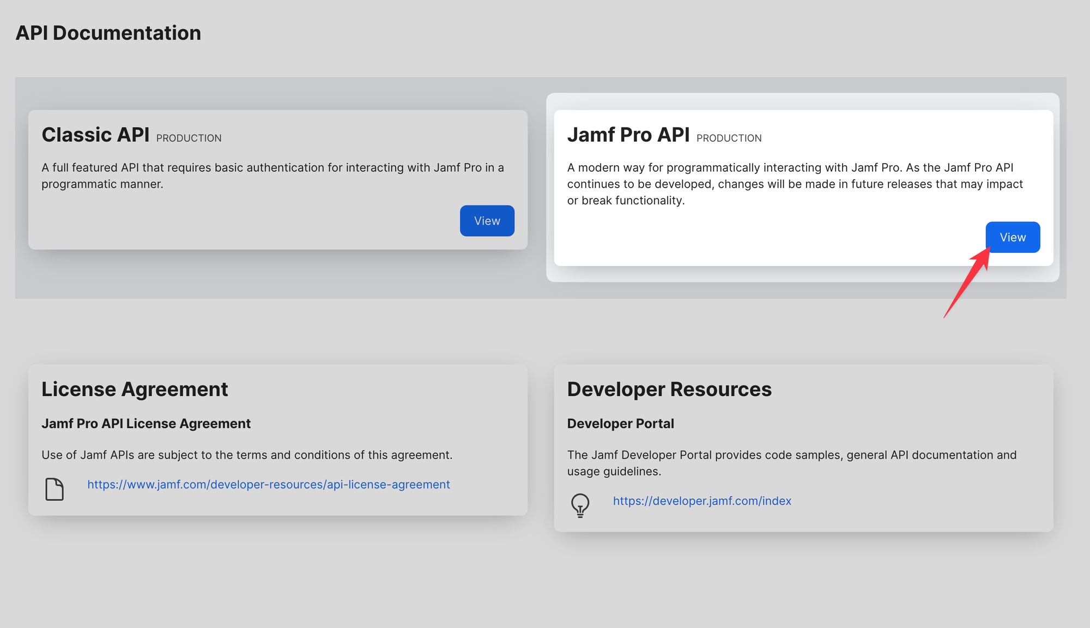Image resolution: width=1090 pixels, height=628 pixels.
Task: Open the api-license-agreement link
Action: click(269, 484)
